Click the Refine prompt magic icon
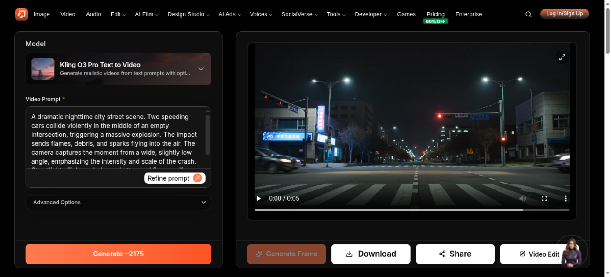This screenshot has height=277, width=611. point(198,178)
